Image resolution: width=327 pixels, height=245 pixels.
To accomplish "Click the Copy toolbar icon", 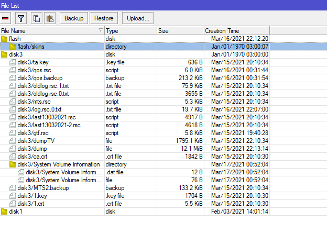I will coord(37,18).
